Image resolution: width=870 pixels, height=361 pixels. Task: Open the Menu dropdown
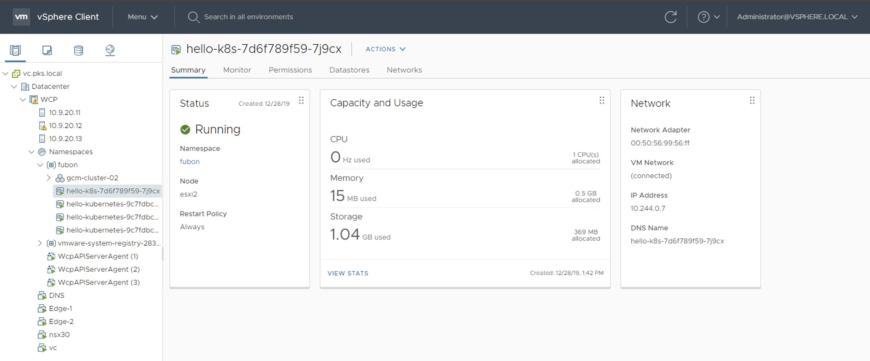tap(142, 17)
